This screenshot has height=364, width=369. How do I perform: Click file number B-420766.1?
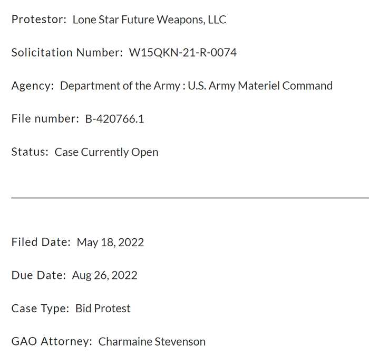114,119
